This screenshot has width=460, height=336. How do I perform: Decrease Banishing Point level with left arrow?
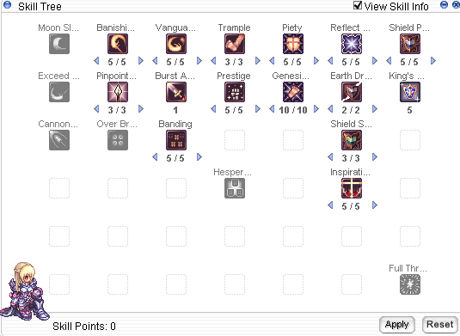[x=96, y=61]
